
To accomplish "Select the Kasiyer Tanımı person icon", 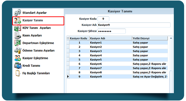I will click(17, 20).
